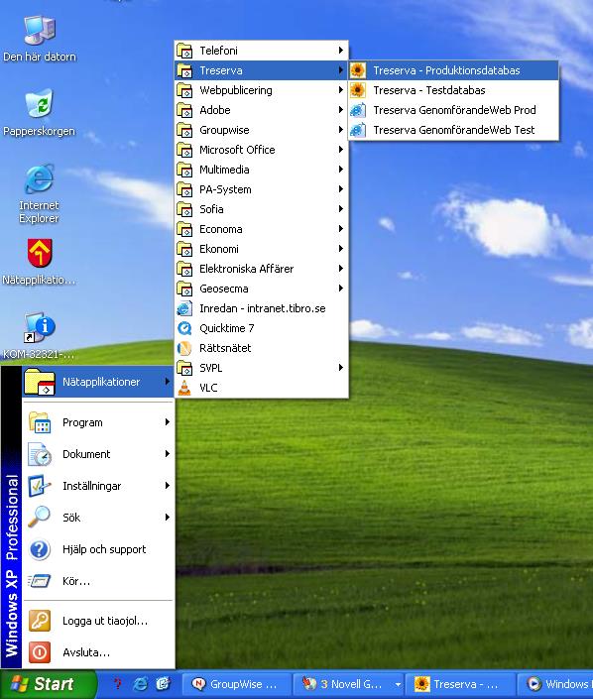Screen dimensions: 593x699
Task: Switch to Windows taskbar button
Action: click(x=555, y=684)
